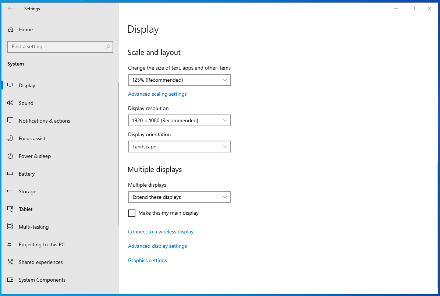
Task: Open the 125% scaling dropdown
Action: pyautogui.click(x=179, y=80)
